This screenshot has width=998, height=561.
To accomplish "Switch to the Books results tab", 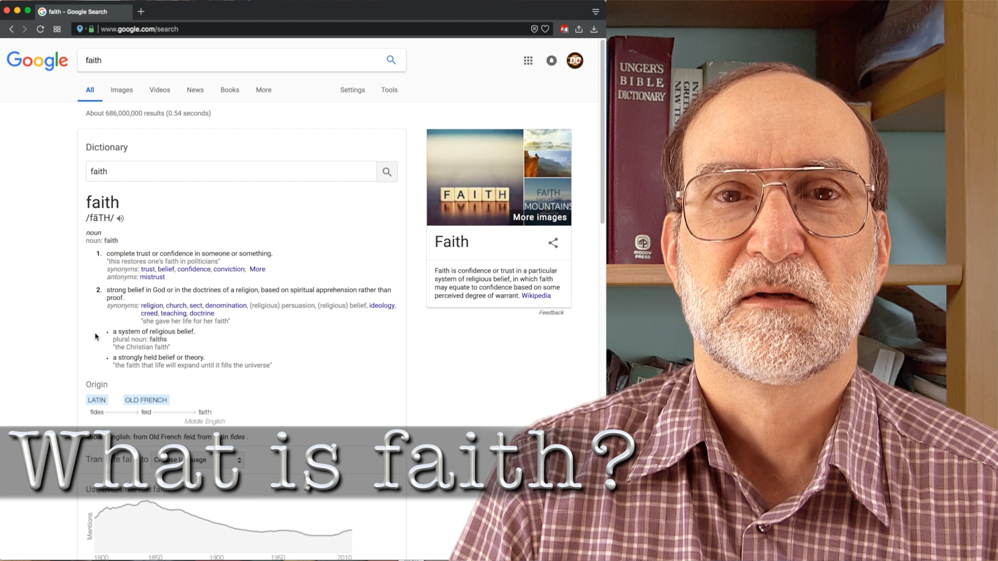I will point(230,90).
